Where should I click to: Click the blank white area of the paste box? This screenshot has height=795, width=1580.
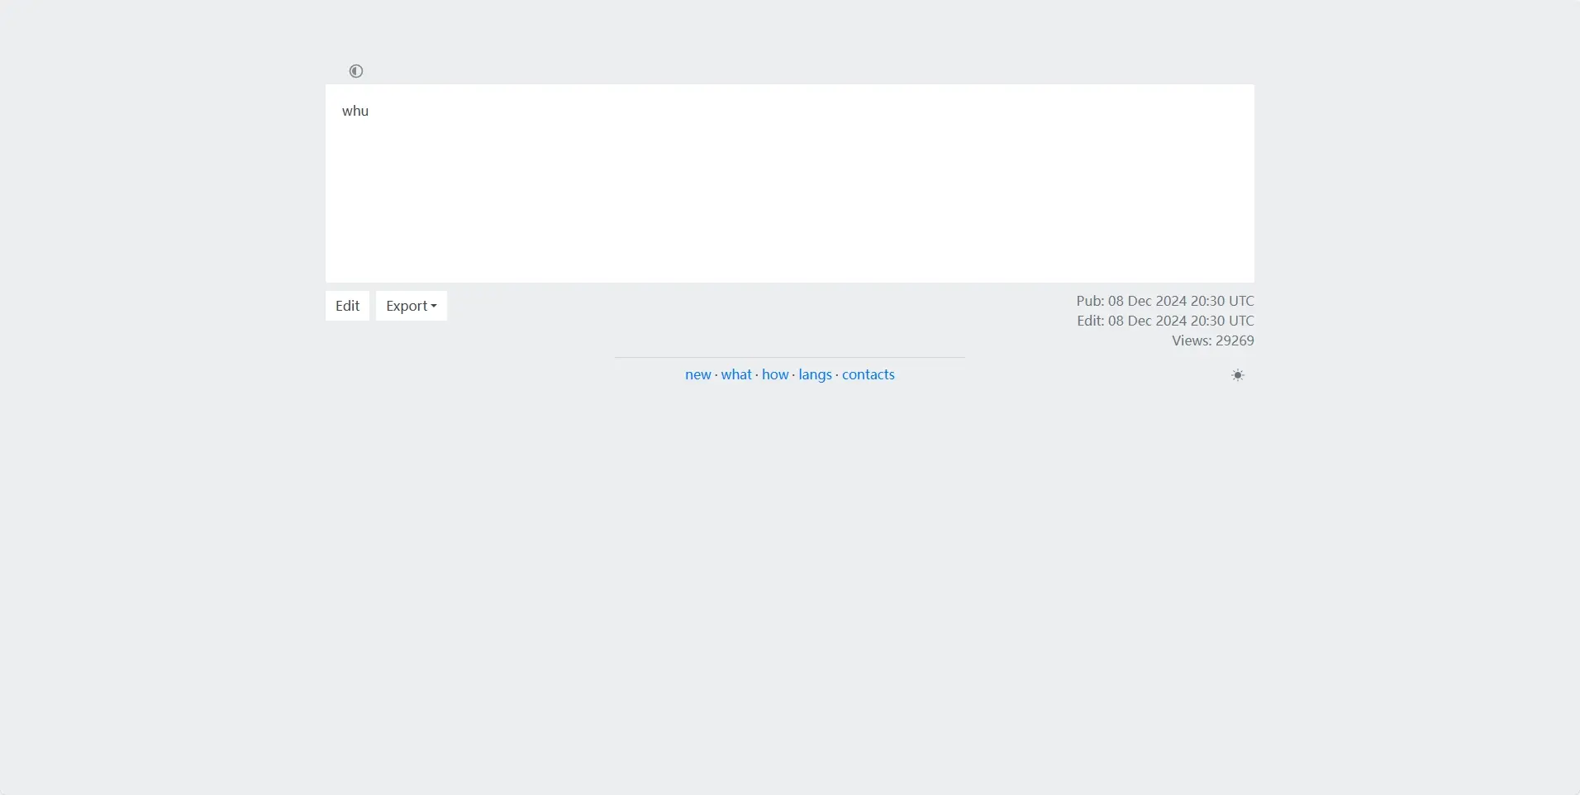pyautogui.click(x=789, y=198)
